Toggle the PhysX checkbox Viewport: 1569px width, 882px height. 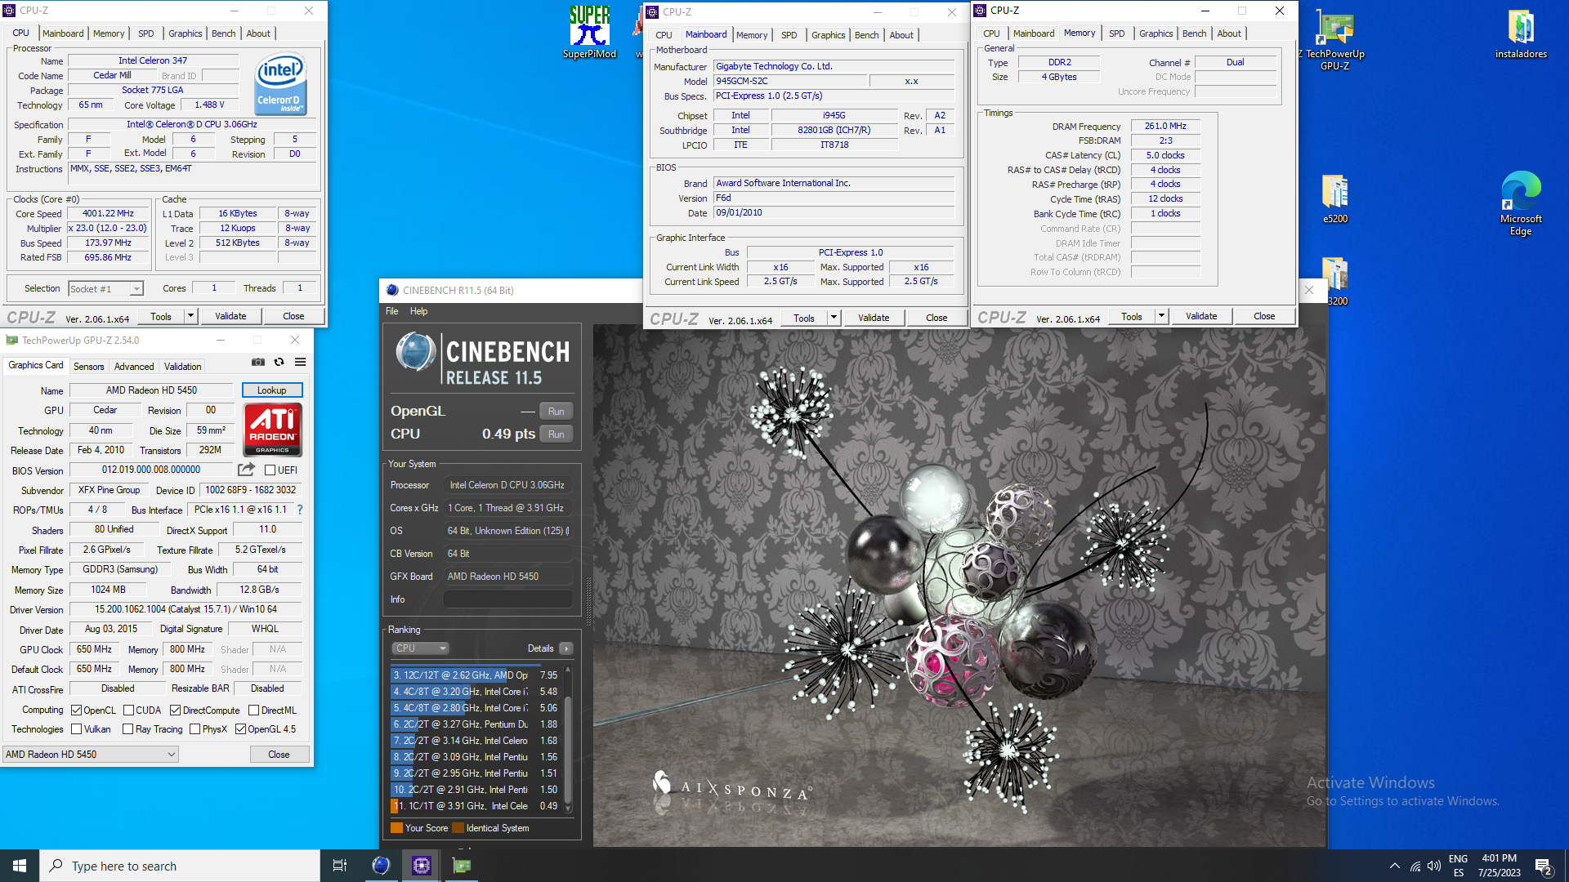(x=194, y=729)
